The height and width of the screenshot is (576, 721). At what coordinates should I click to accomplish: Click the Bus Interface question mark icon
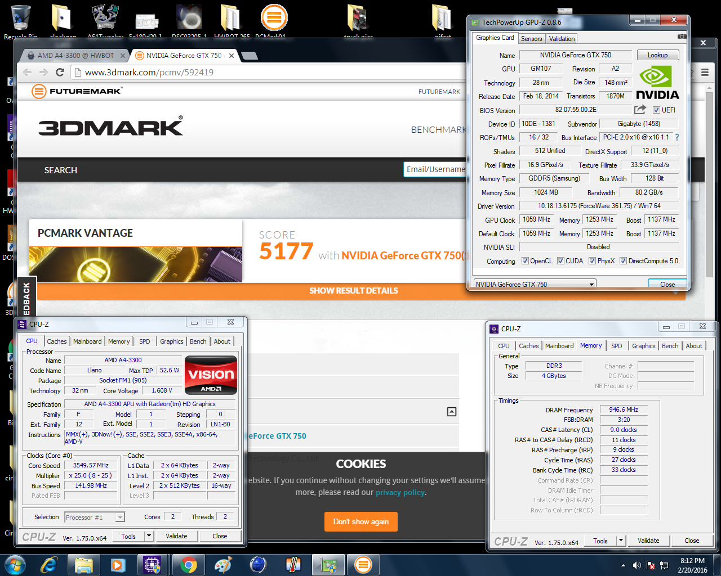[677, 137]
